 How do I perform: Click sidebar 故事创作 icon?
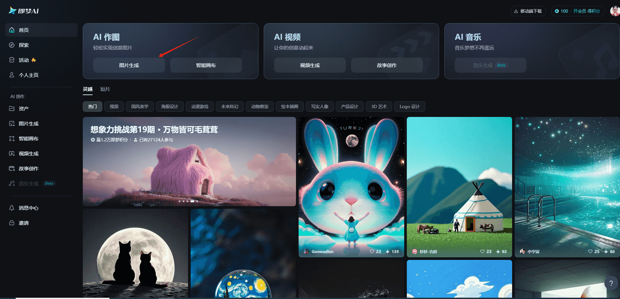coord(12,168)
